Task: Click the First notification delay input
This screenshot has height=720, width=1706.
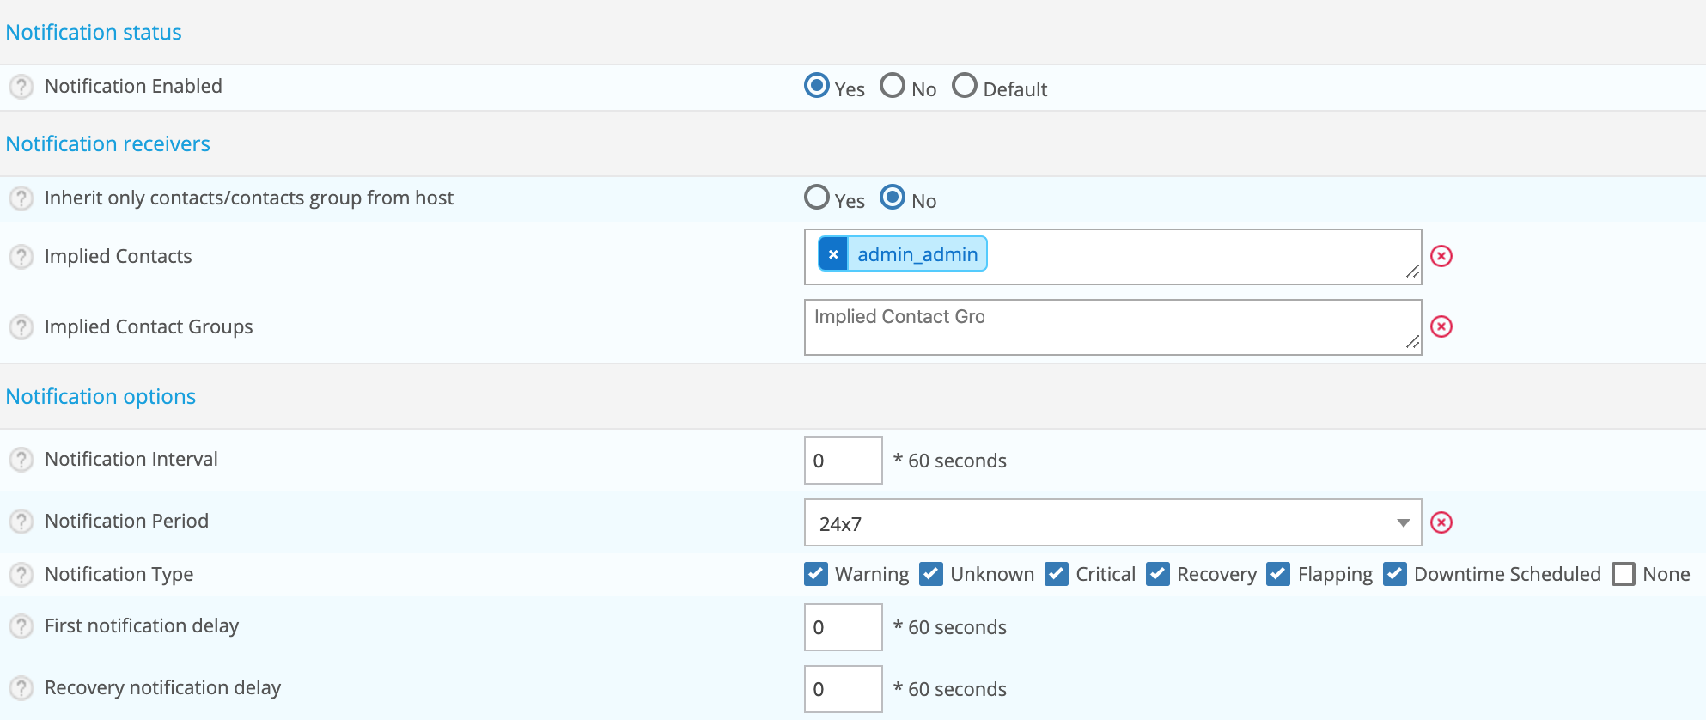Action: (843, 627)
